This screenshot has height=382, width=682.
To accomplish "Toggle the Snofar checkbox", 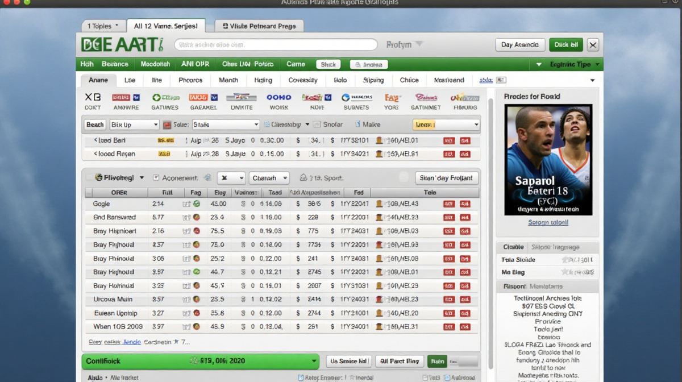I will 318,124.
